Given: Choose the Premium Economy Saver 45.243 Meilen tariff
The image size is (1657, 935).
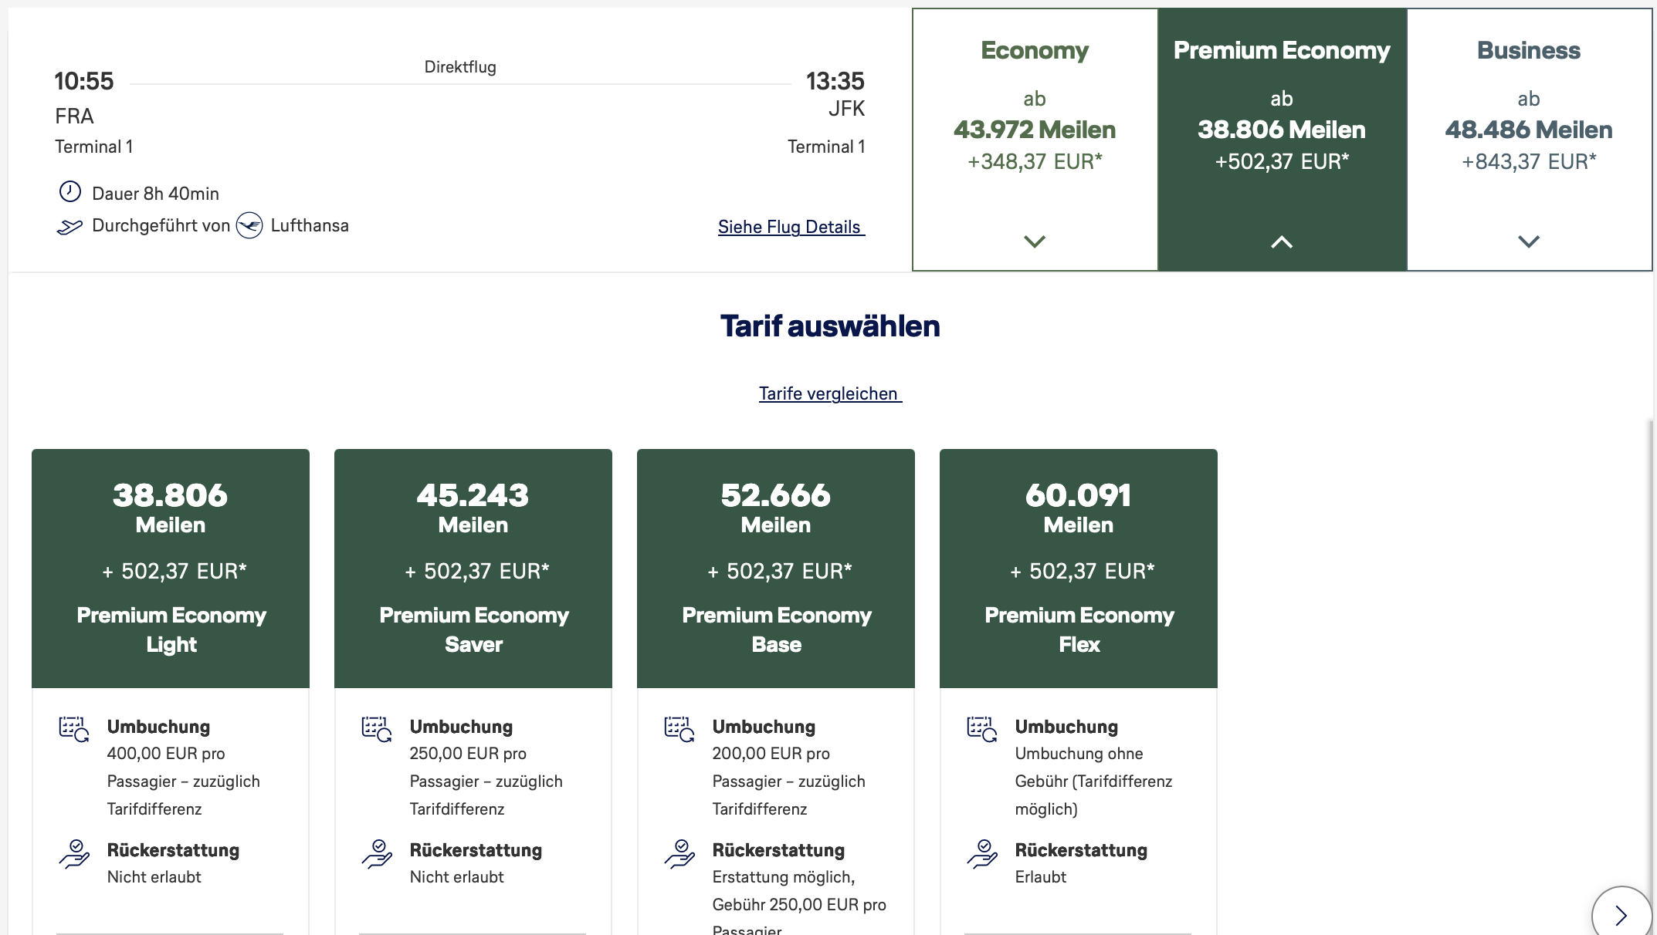Looking at the screenshot, I should pos(473,569).
